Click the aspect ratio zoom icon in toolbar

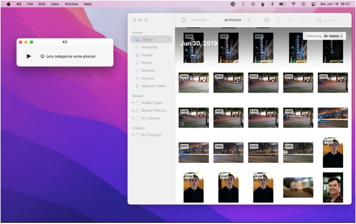coord(183,20)
